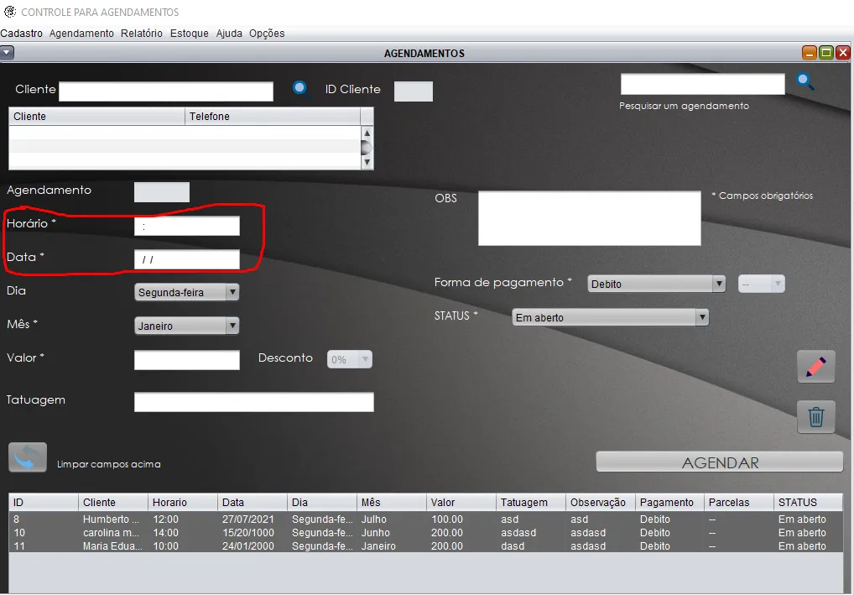The height and width of the screenshot is (595, 854).
Task: Open the Relatório menu
Action: coord(142,34)
